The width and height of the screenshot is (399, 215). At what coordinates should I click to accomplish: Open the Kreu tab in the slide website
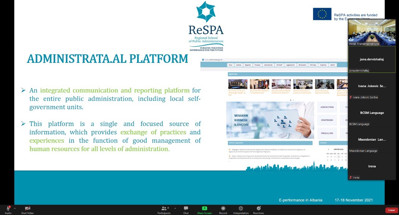coord(231,65)
